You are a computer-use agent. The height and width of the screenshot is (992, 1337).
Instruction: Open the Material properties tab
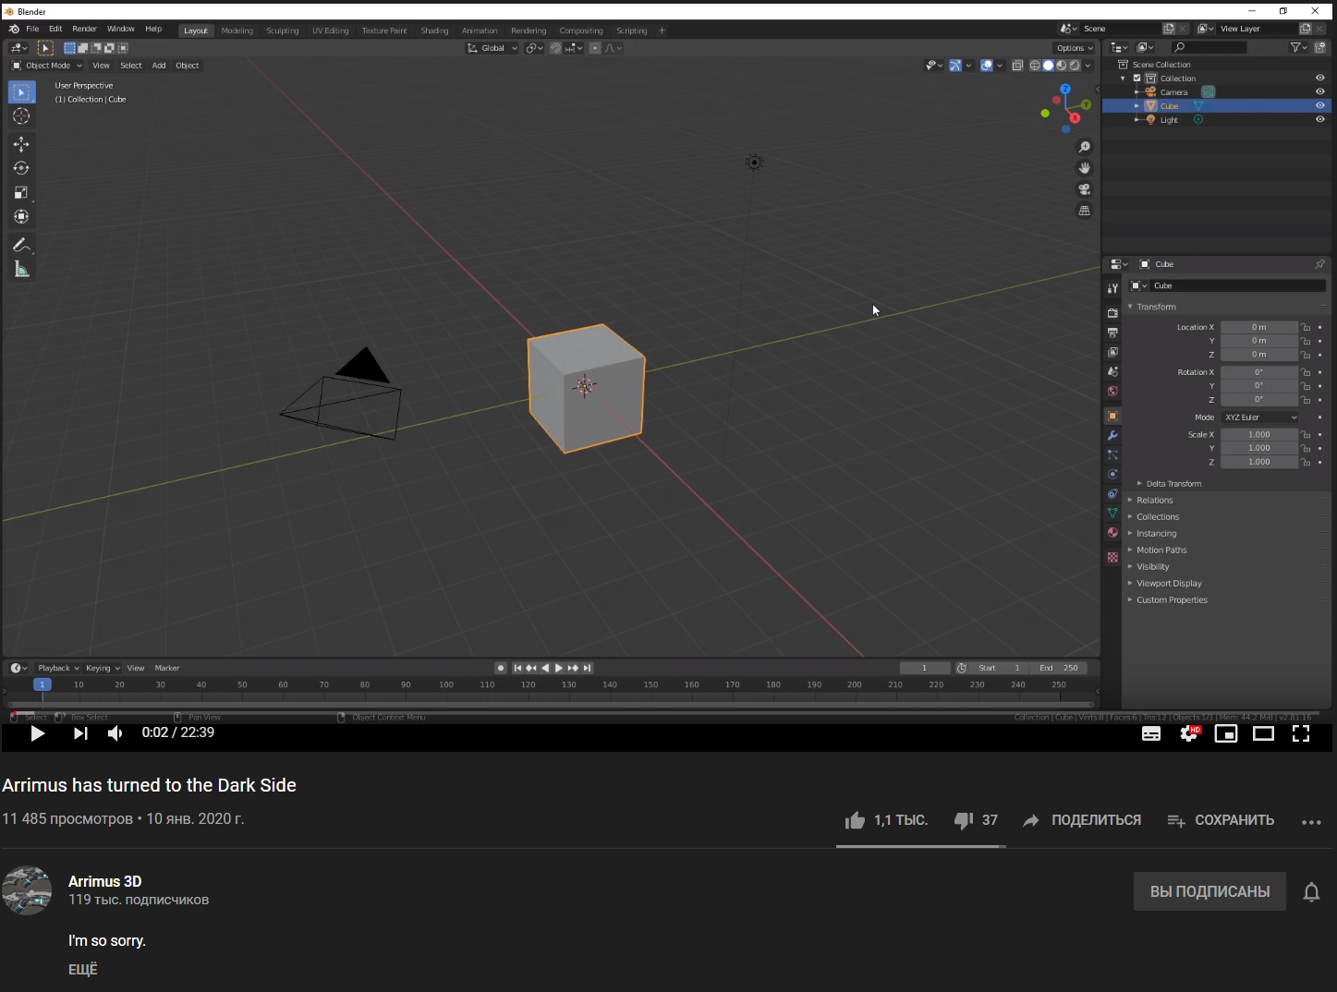coord(1112,533)
